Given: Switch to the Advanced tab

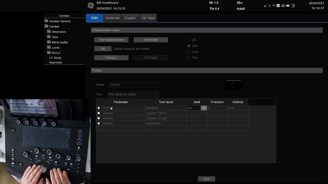Looking at the screenshot, I should point(112,18).
